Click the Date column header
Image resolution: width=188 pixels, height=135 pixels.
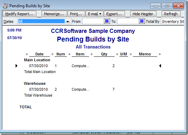point(39,54)
